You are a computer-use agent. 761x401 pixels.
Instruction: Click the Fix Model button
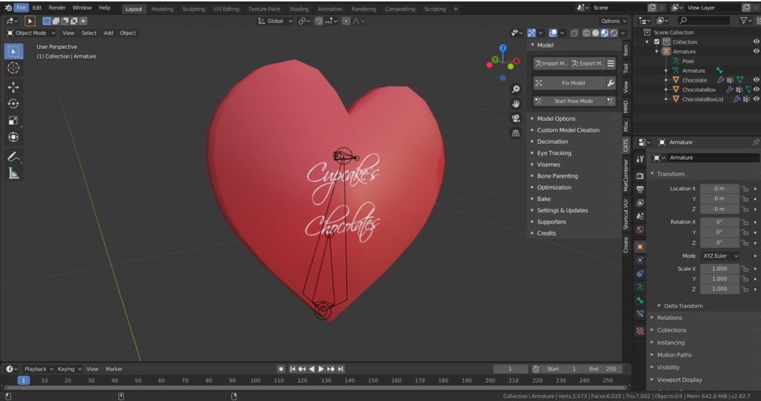[573, 83]
